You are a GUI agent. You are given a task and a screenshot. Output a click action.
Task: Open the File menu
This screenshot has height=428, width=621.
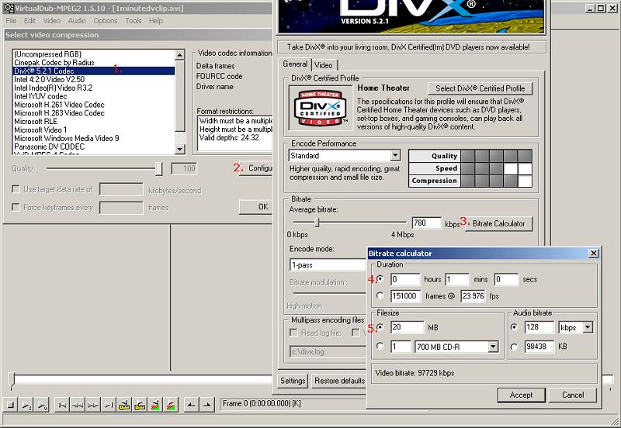coord(11,21)
